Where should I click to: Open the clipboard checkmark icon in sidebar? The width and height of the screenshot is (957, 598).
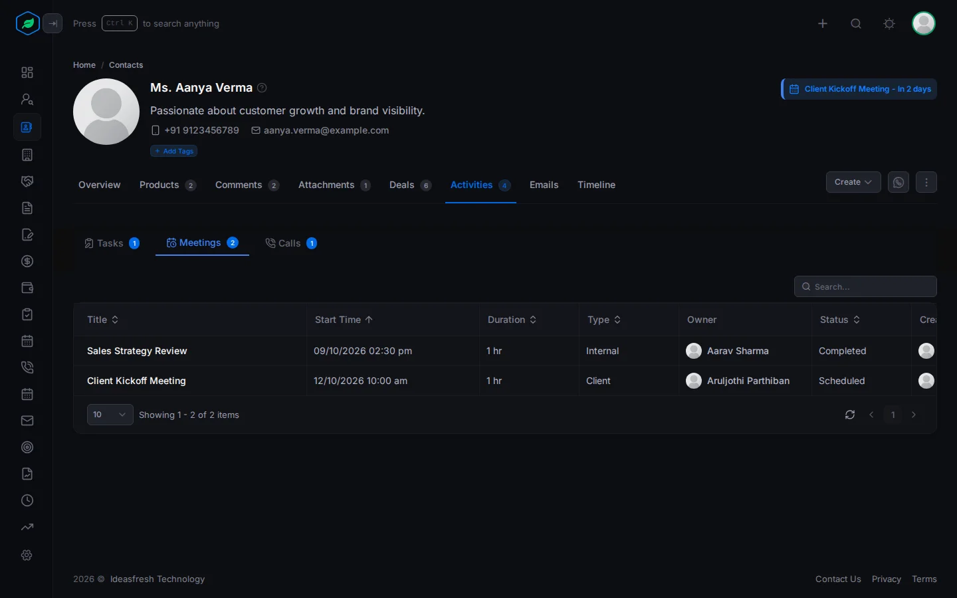tap(27, 314)
